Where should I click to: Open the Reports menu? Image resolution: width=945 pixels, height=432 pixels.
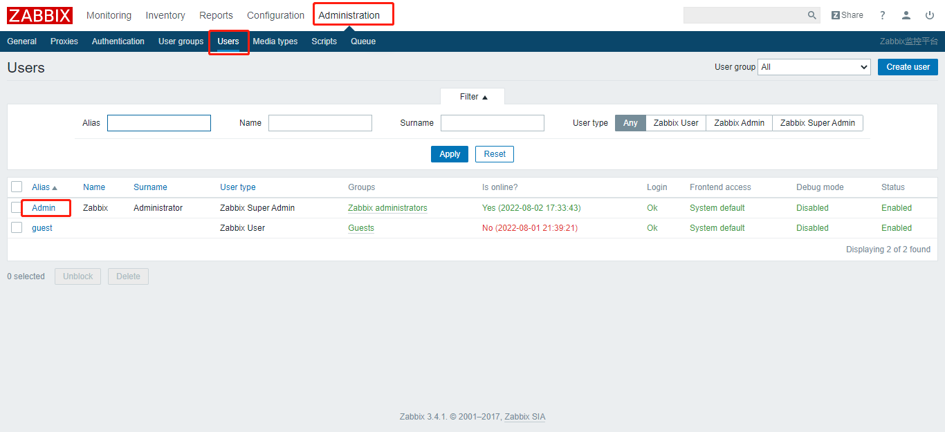(216, 15)
